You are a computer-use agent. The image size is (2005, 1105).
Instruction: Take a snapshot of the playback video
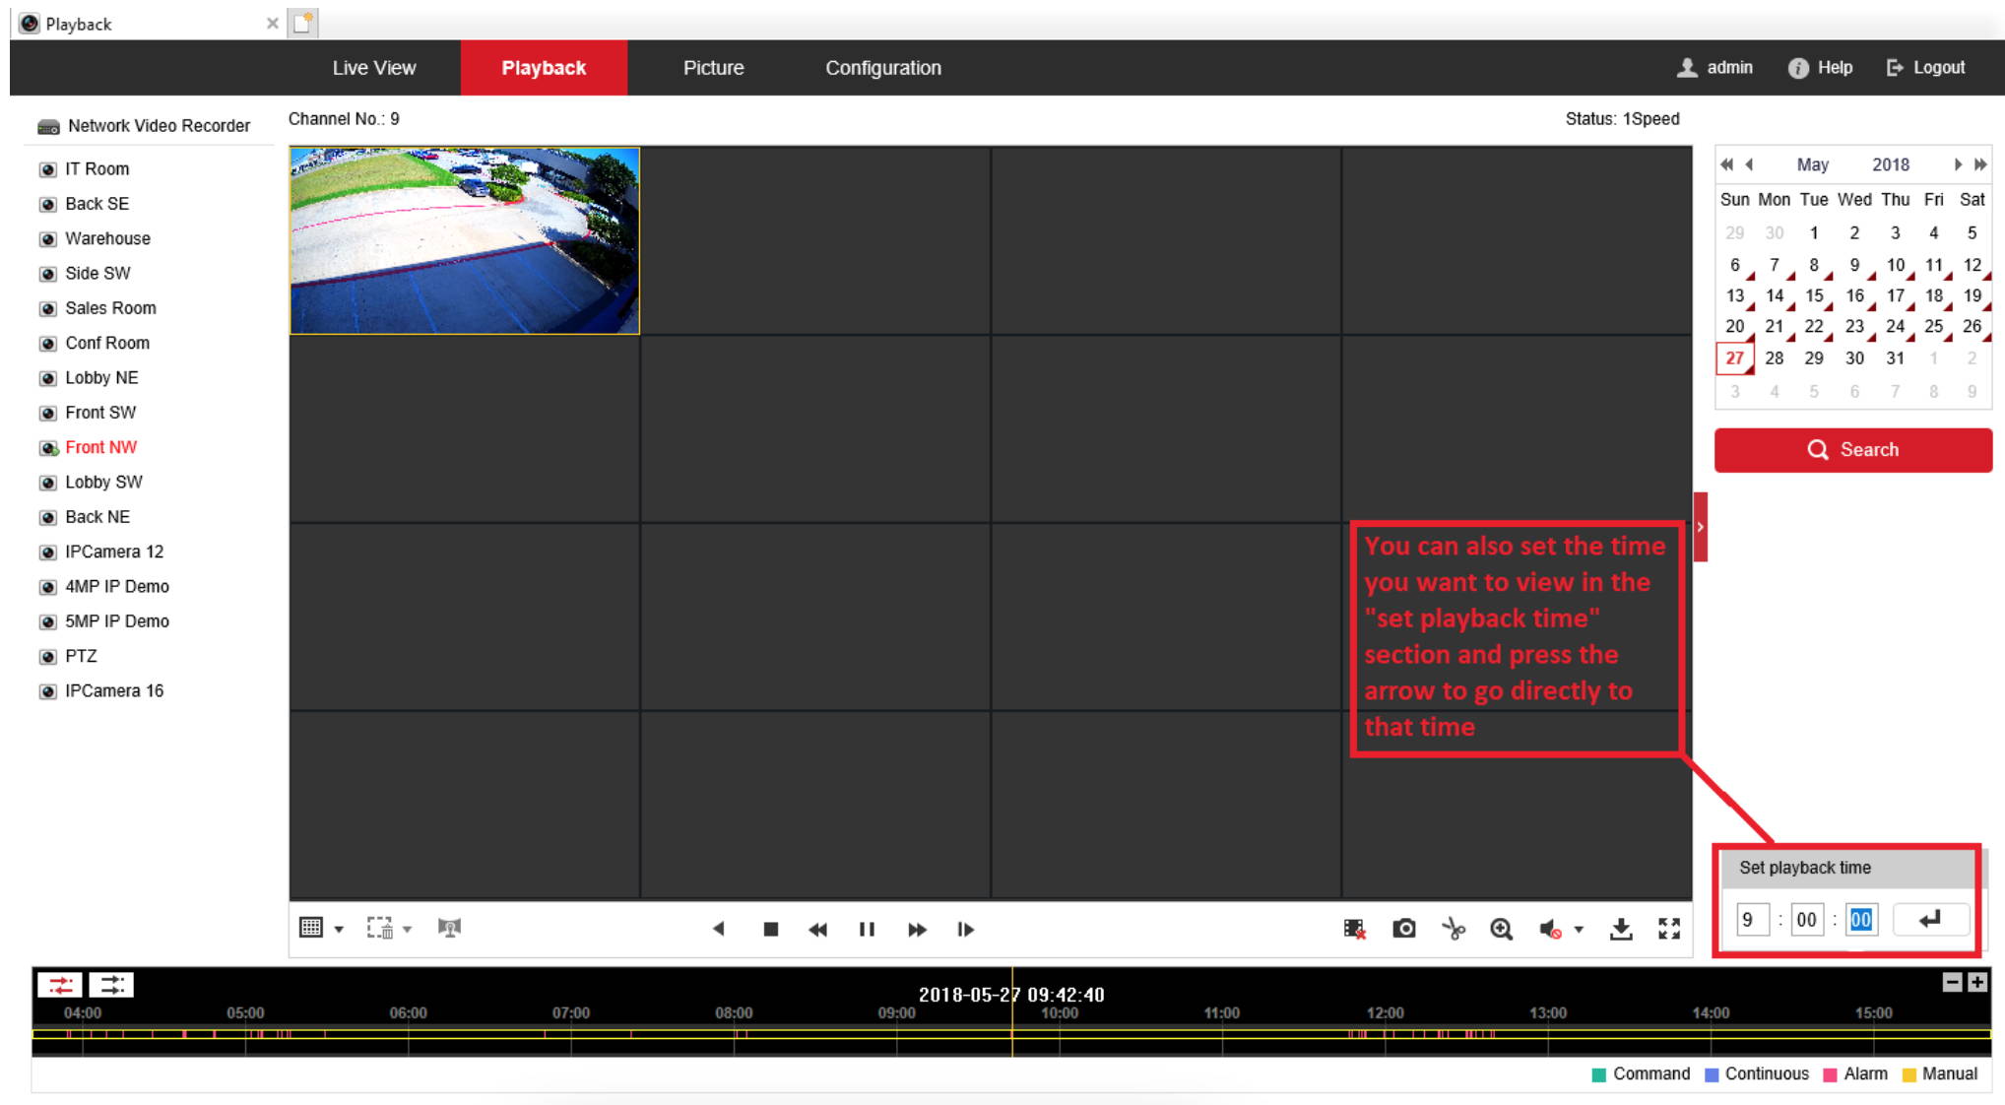click(x=1404, y=929)
